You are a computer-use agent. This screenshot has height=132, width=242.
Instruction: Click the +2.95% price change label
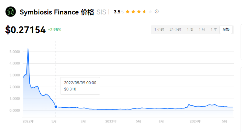pyautogui.click(x=54, y=30)
